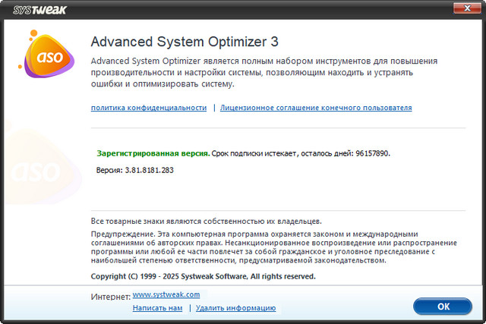Click the товарные знаки trademark notice line
486x324 pixels.
pos(206,221)
